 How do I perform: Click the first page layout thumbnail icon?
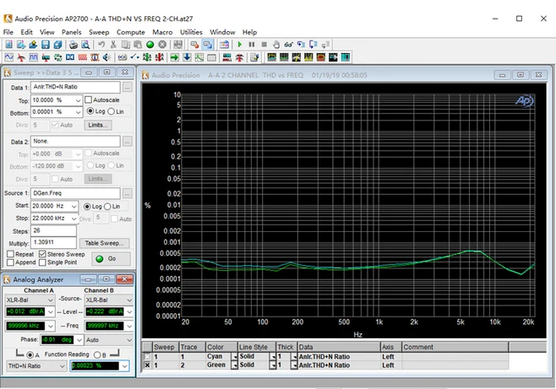[x=271, y=57]
